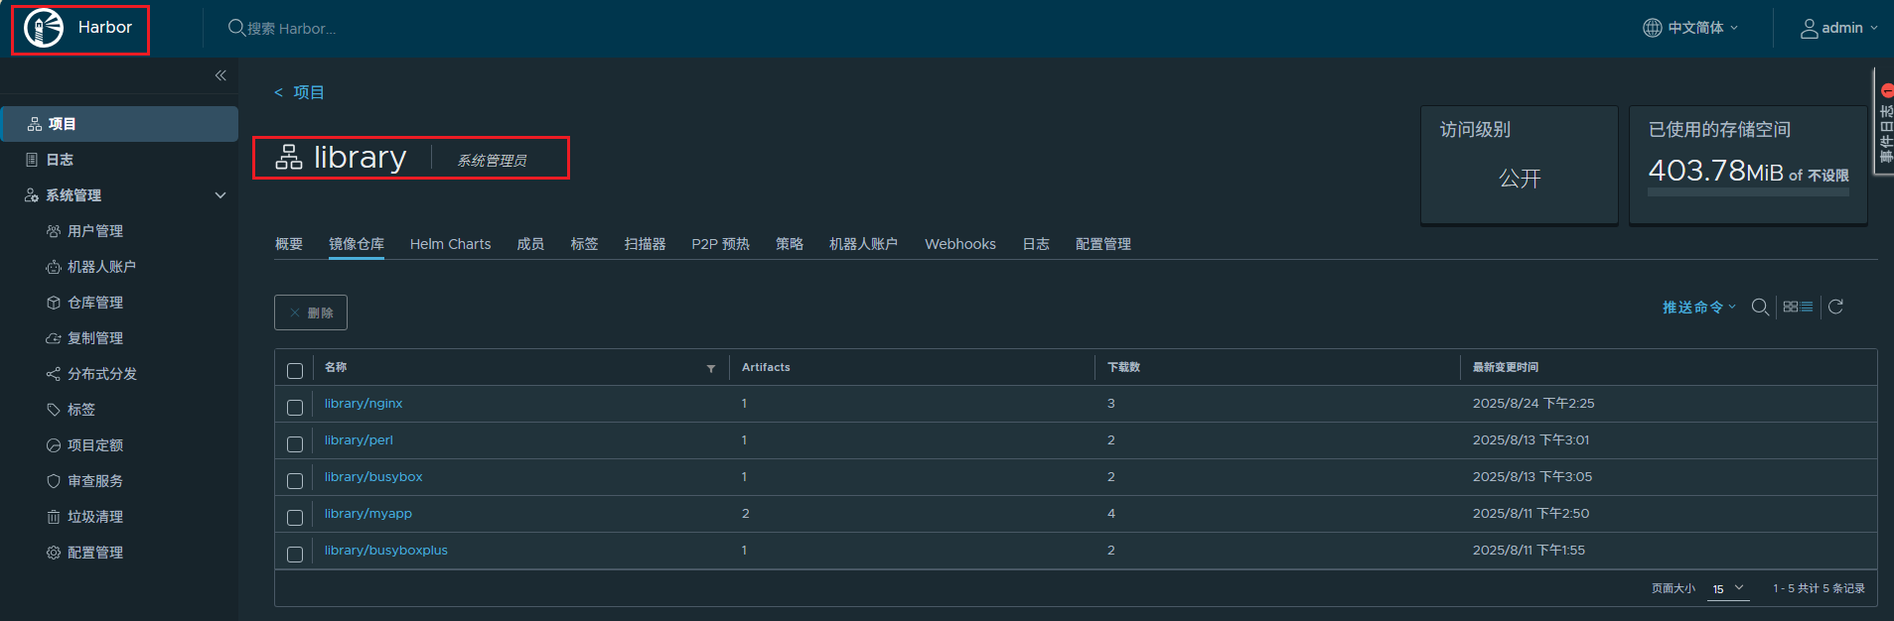
Task: Check the library/busybox row checkbox
Action: (295, 481)
